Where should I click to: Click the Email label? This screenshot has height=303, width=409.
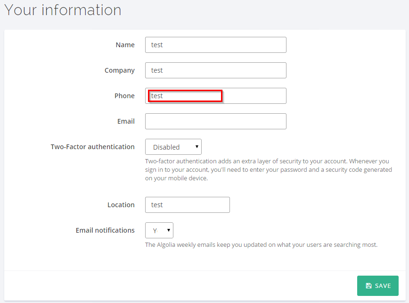126,121
